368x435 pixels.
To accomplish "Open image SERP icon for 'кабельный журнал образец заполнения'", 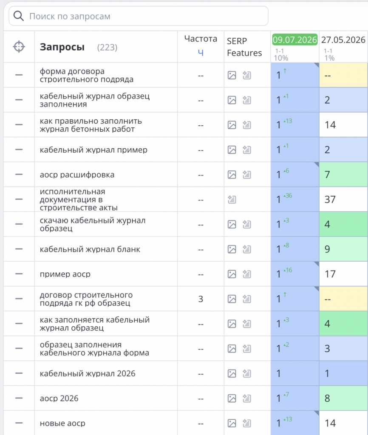I will pos(232,100).
